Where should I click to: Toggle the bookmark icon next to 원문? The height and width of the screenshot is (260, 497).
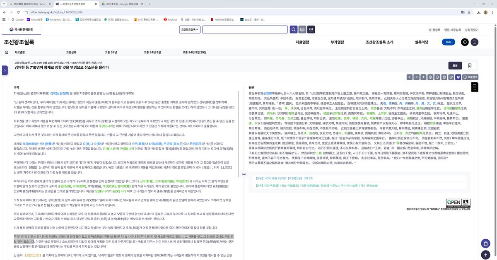[x=470, y=65]
